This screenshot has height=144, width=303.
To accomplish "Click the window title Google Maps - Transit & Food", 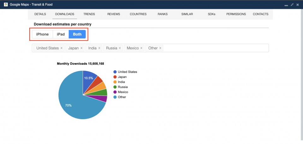I will 31,4.
